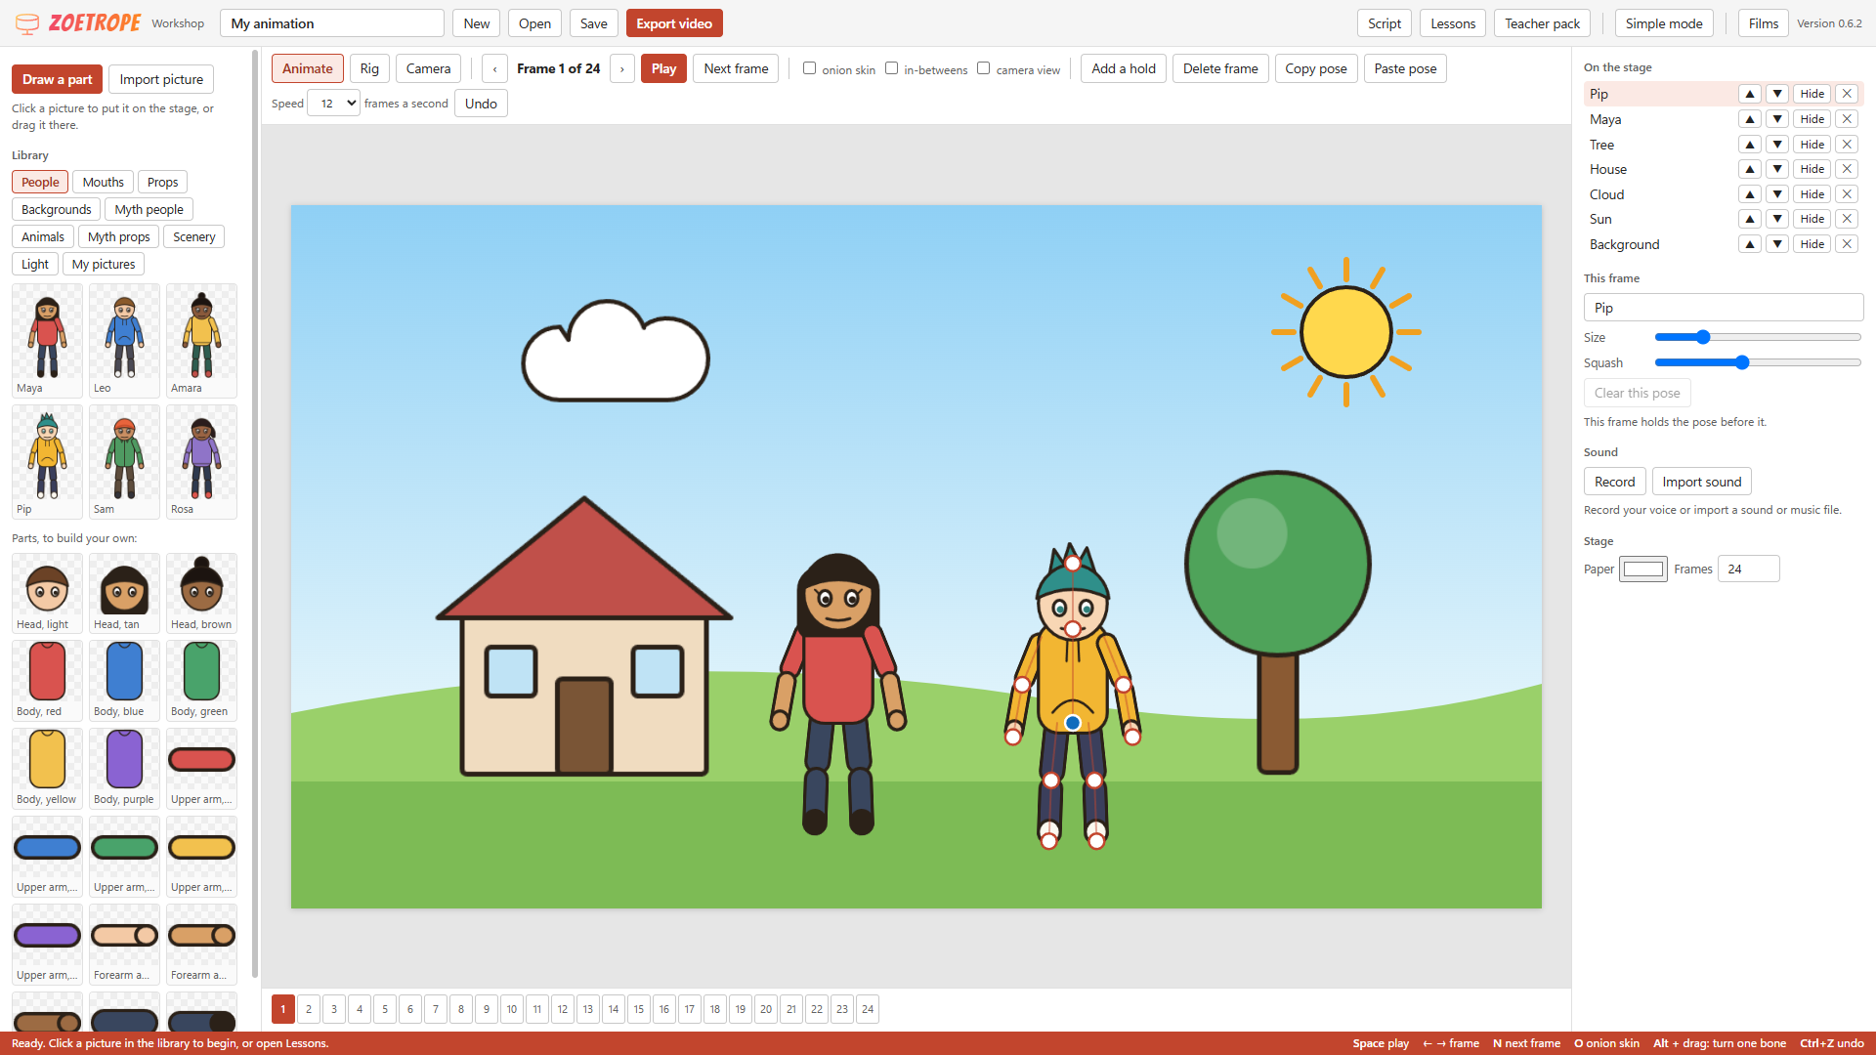Enable onion skin checkbox
Image resolution: width=1876 pixels, height=1055 pixels.
point(809,68)
